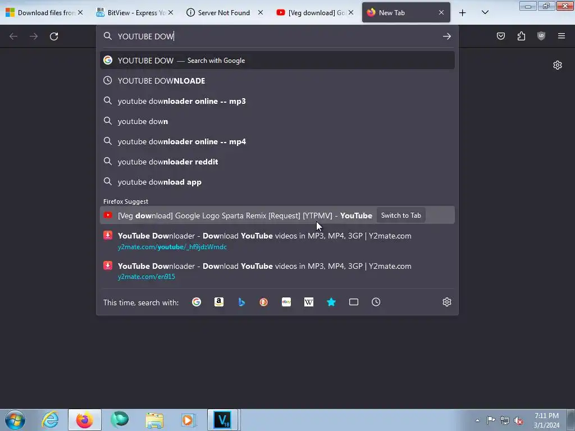Screen dimensions: 575x431
Task: Close the Download files tab
Action: point(80,12)
